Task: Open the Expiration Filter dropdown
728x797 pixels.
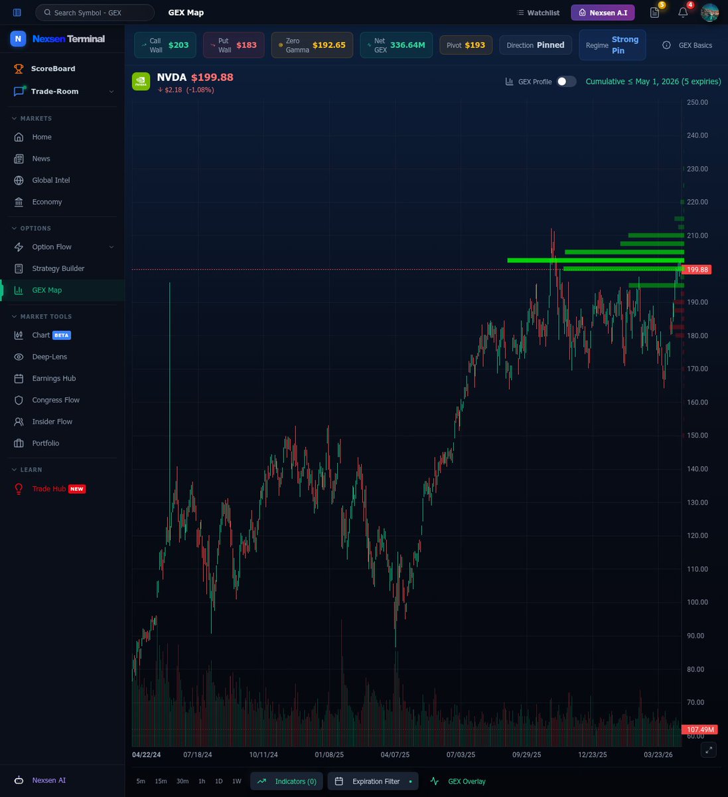Action: [x=374, y=781]
